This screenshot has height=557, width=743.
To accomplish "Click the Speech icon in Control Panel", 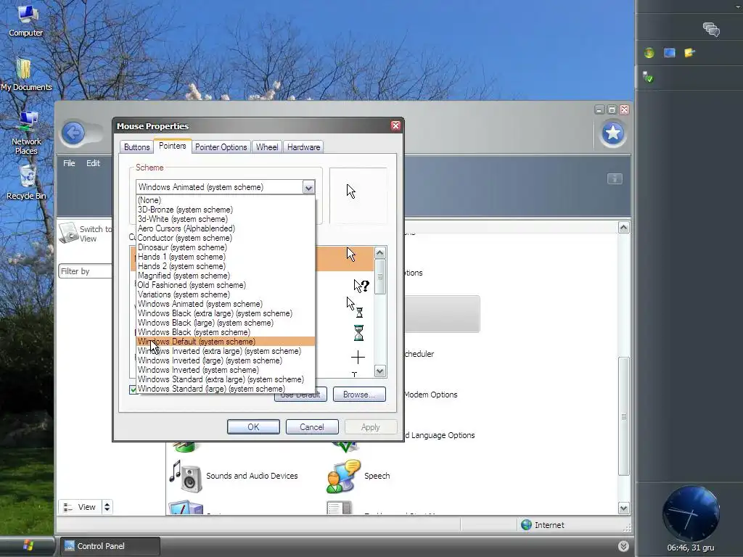I will point(343,476).
